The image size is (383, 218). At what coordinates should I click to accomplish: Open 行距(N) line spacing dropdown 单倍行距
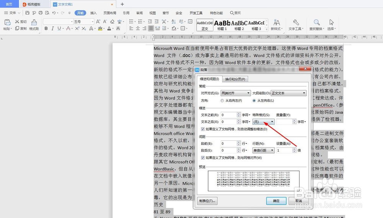point(264,150)
